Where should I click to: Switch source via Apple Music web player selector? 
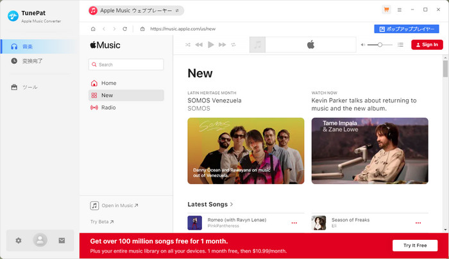point(135,11)
